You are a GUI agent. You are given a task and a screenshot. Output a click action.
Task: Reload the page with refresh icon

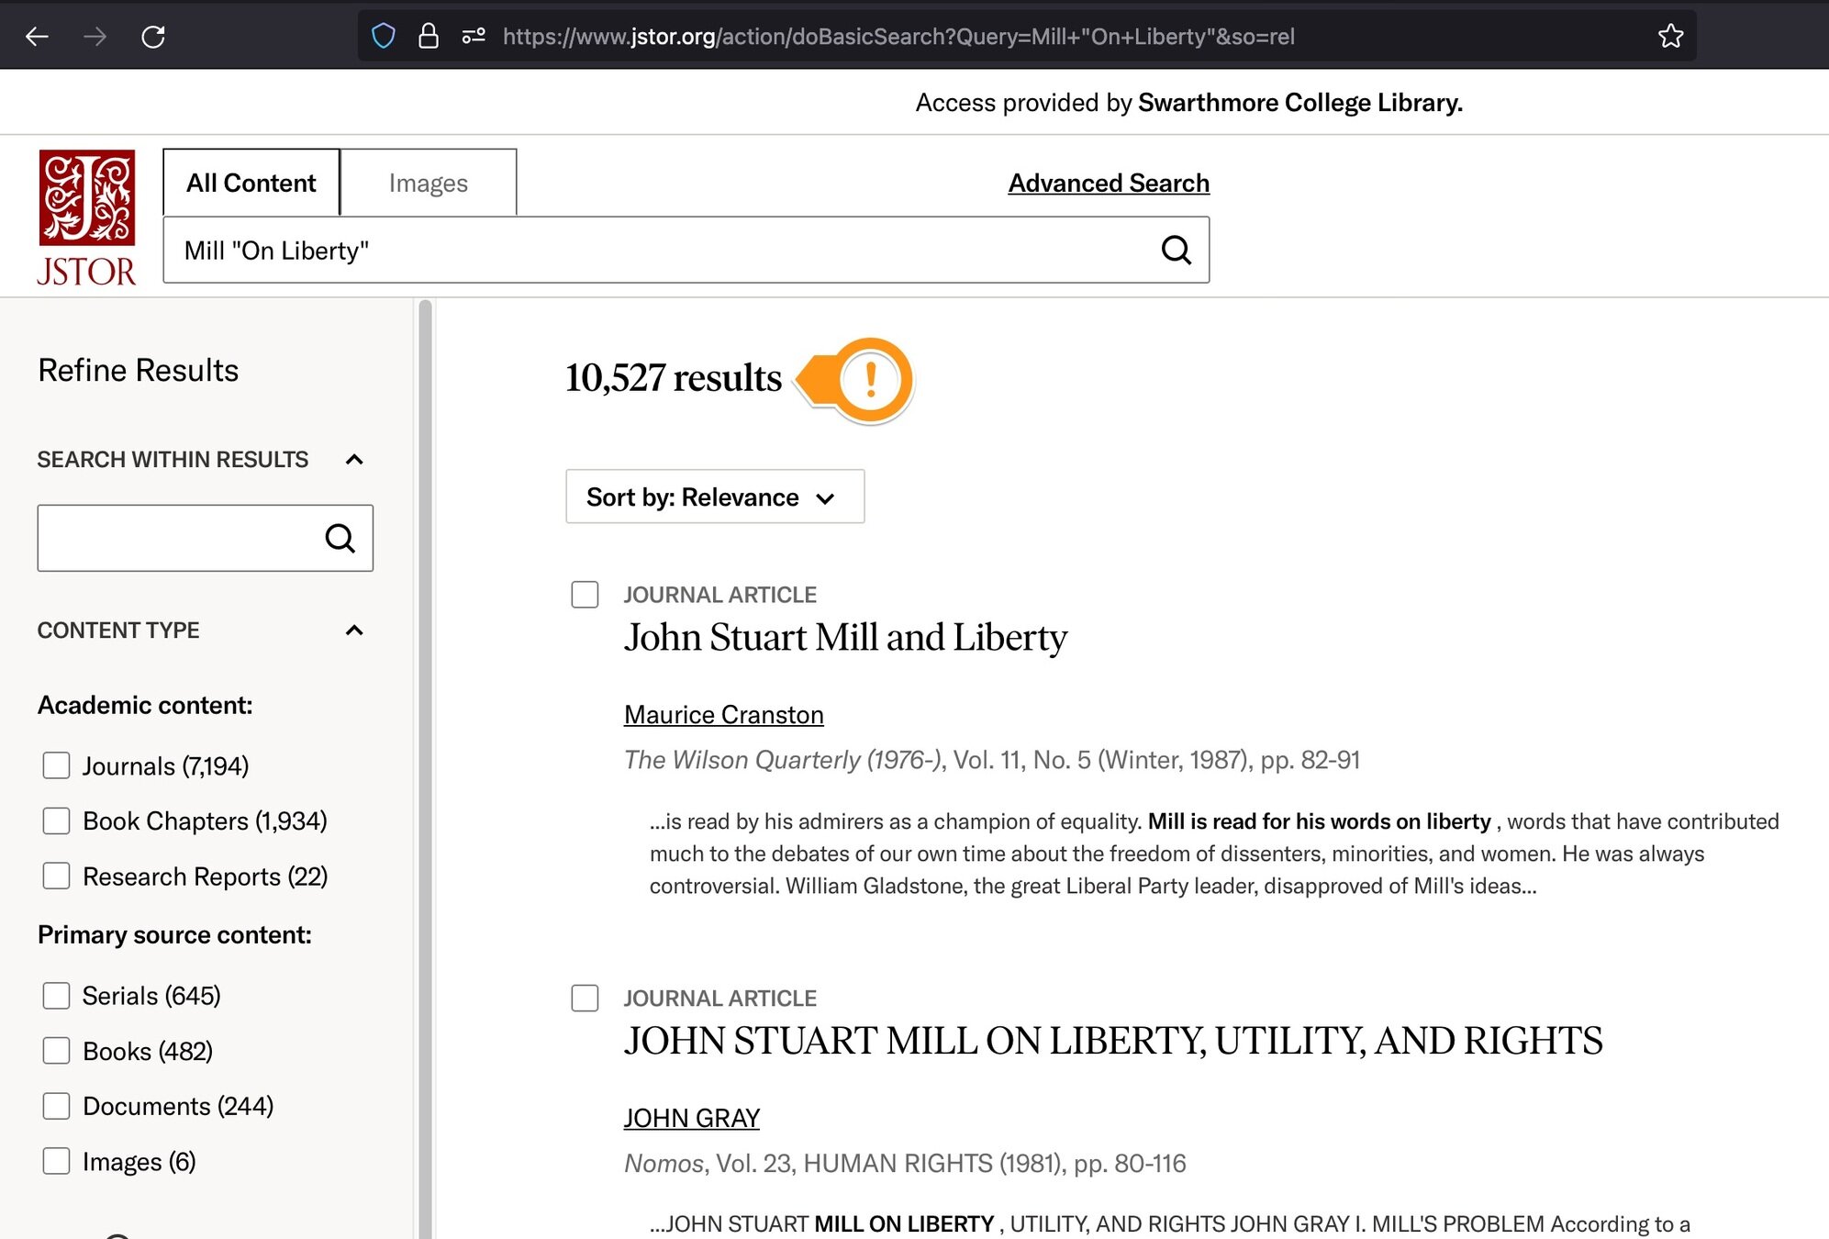pyautogui.click(x=153, y=36)
